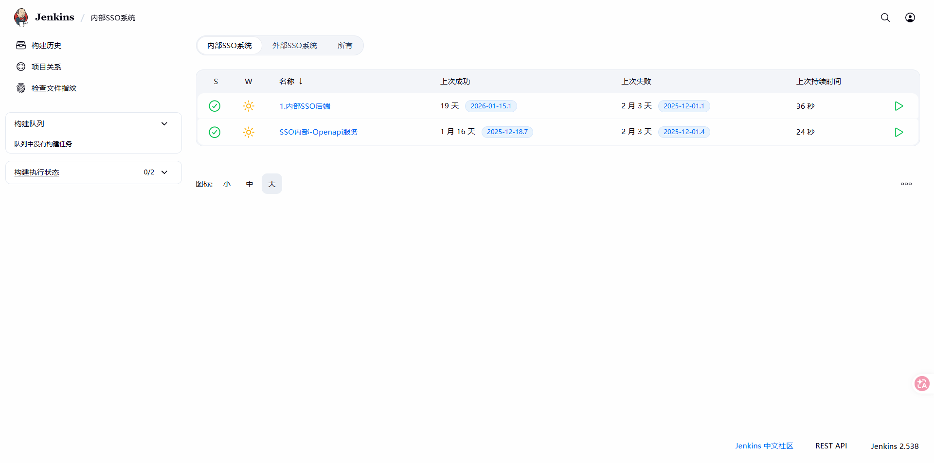Collapse the 构建队列 panel
Viewport: 934px width, 463px height.
click(164, 124)
